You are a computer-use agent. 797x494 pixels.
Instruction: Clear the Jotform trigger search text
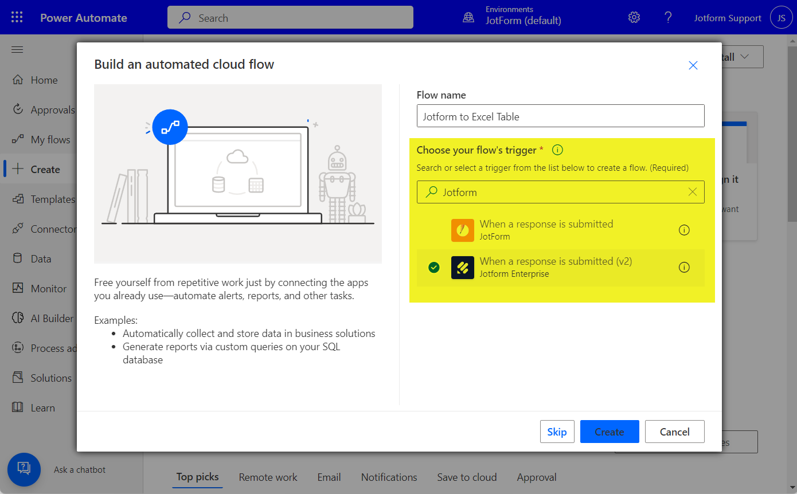692,192
